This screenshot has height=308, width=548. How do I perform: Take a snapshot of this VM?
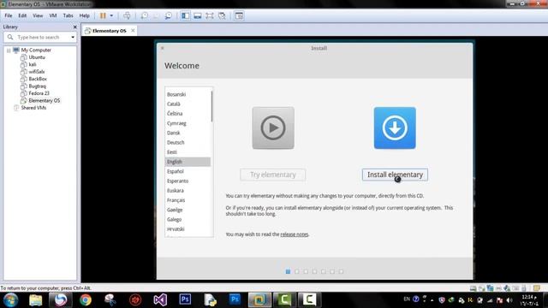tap(144, 15)
